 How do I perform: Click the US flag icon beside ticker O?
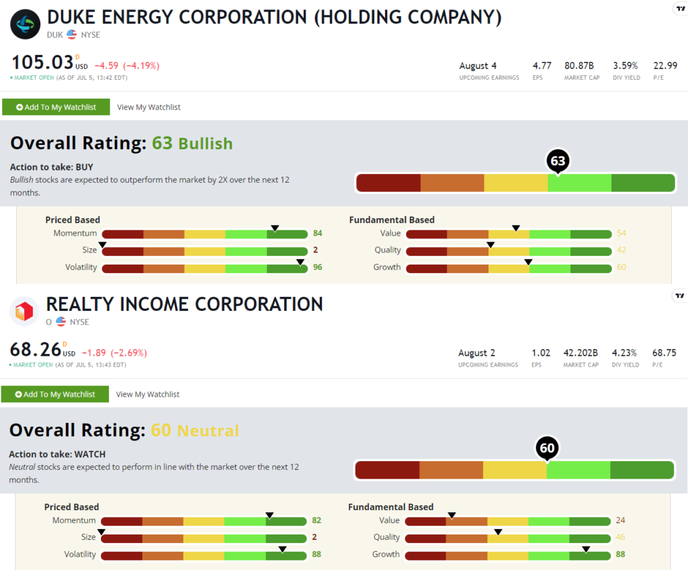tap(61, 322)
